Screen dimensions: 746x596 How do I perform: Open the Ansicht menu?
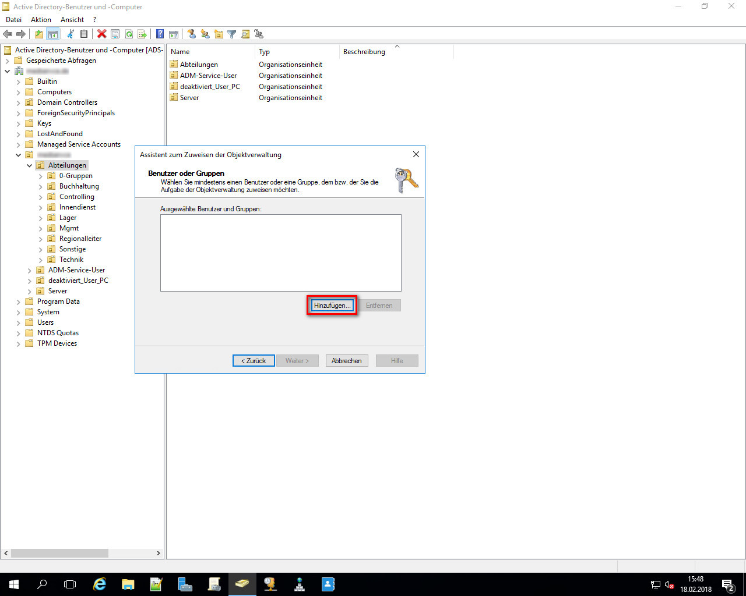(x=72, y=20)
